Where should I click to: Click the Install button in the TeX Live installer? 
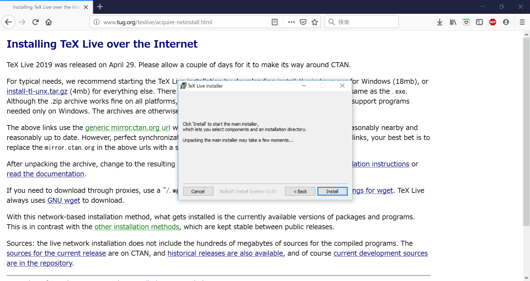coord(332,191)
